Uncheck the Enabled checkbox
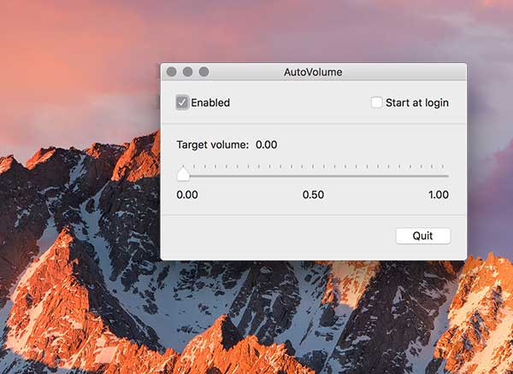This screenshot has height=374, width=513. coord(182,102)
